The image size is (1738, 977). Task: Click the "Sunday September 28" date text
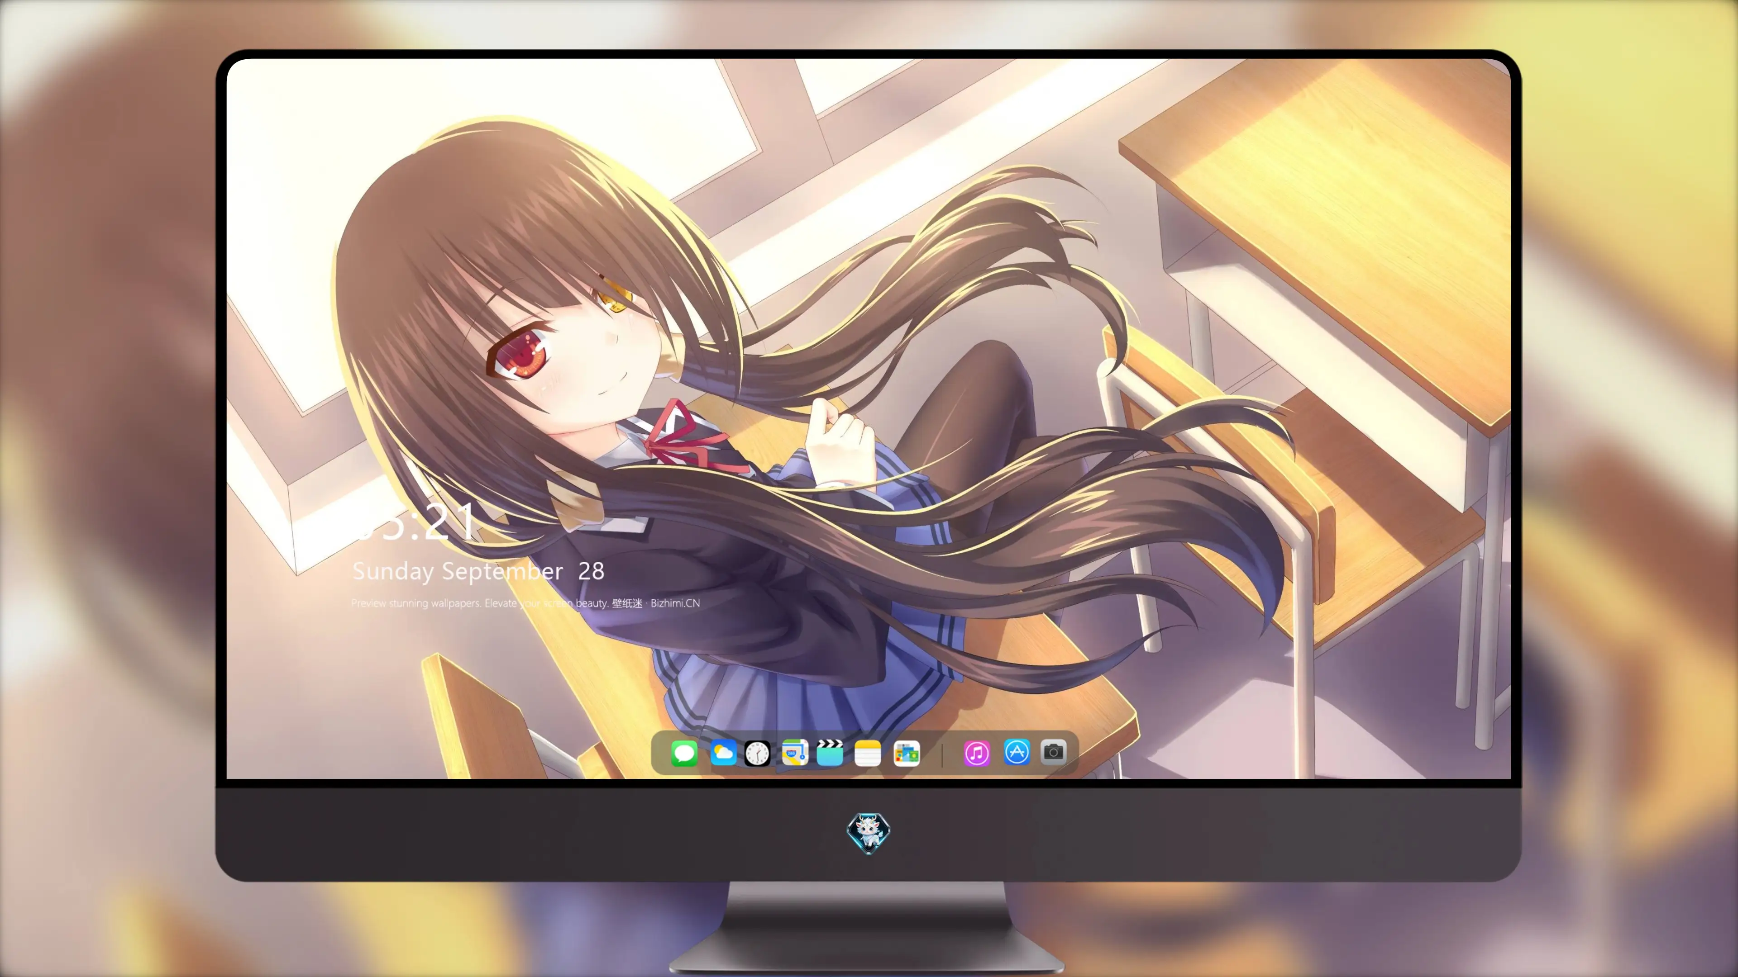(478, 571)
